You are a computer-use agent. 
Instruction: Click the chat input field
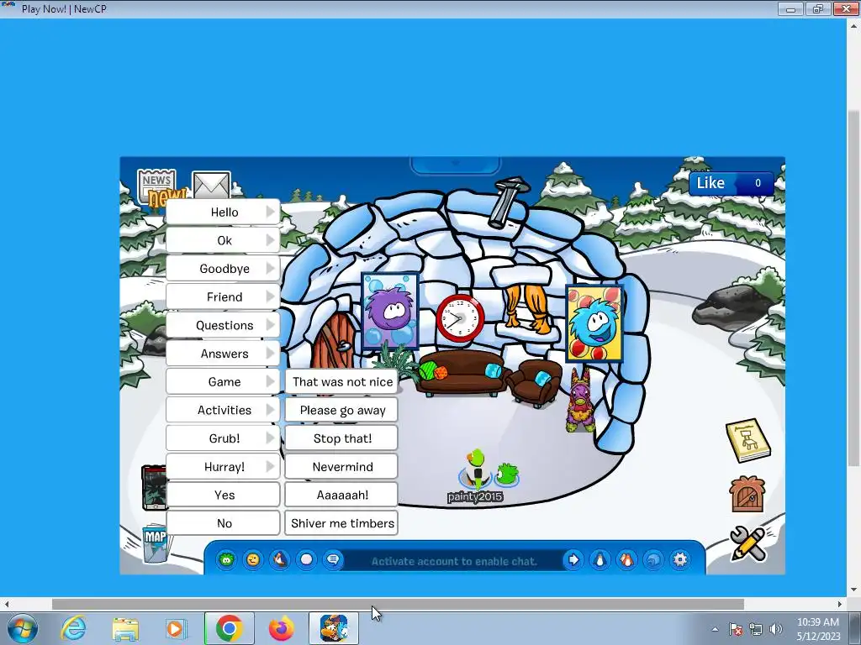pyautogui.click(x=453, y=560)
